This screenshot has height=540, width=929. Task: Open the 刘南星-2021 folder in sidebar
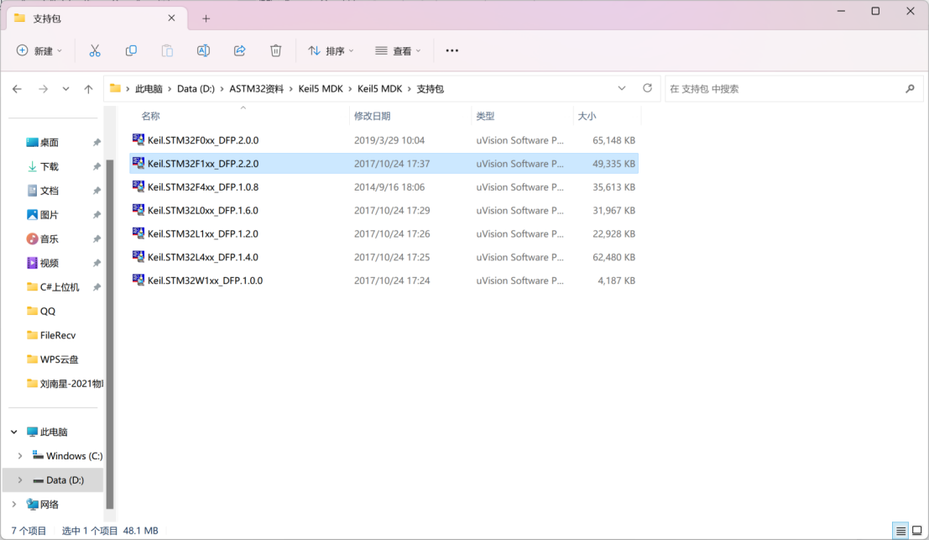[65, 384]
